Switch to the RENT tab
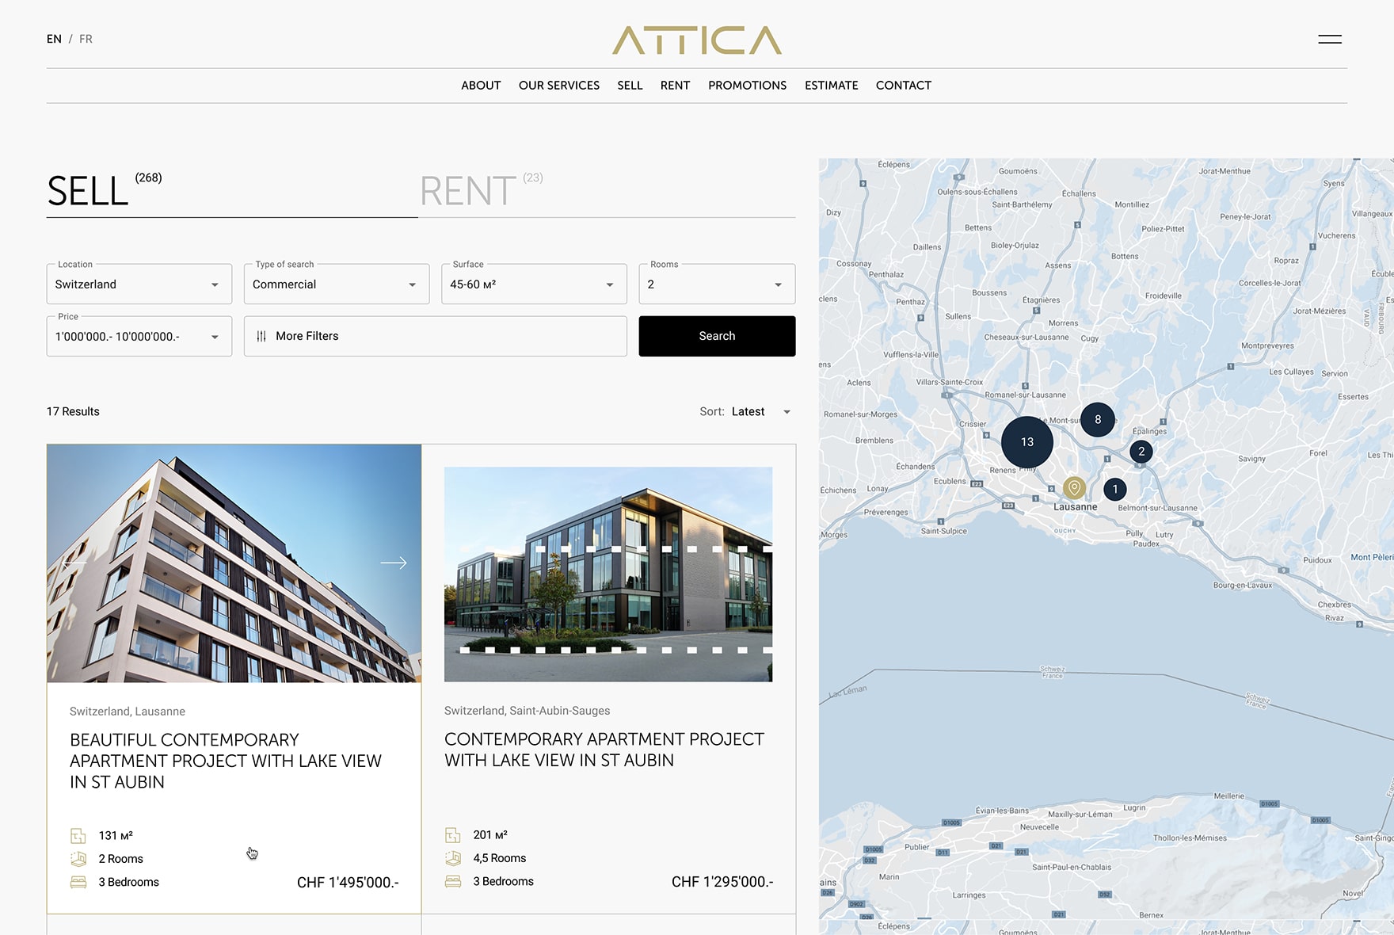The width and height of the screenshot is (1394, 935). 468,191
